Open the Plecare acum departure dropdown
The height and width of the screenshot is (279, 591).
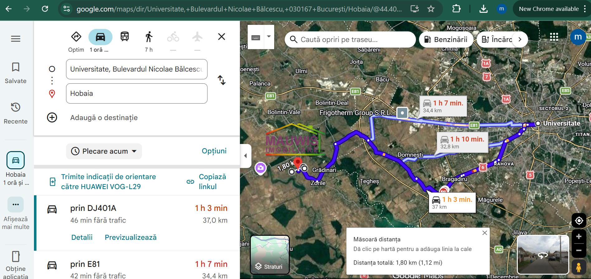pos(104,151)
